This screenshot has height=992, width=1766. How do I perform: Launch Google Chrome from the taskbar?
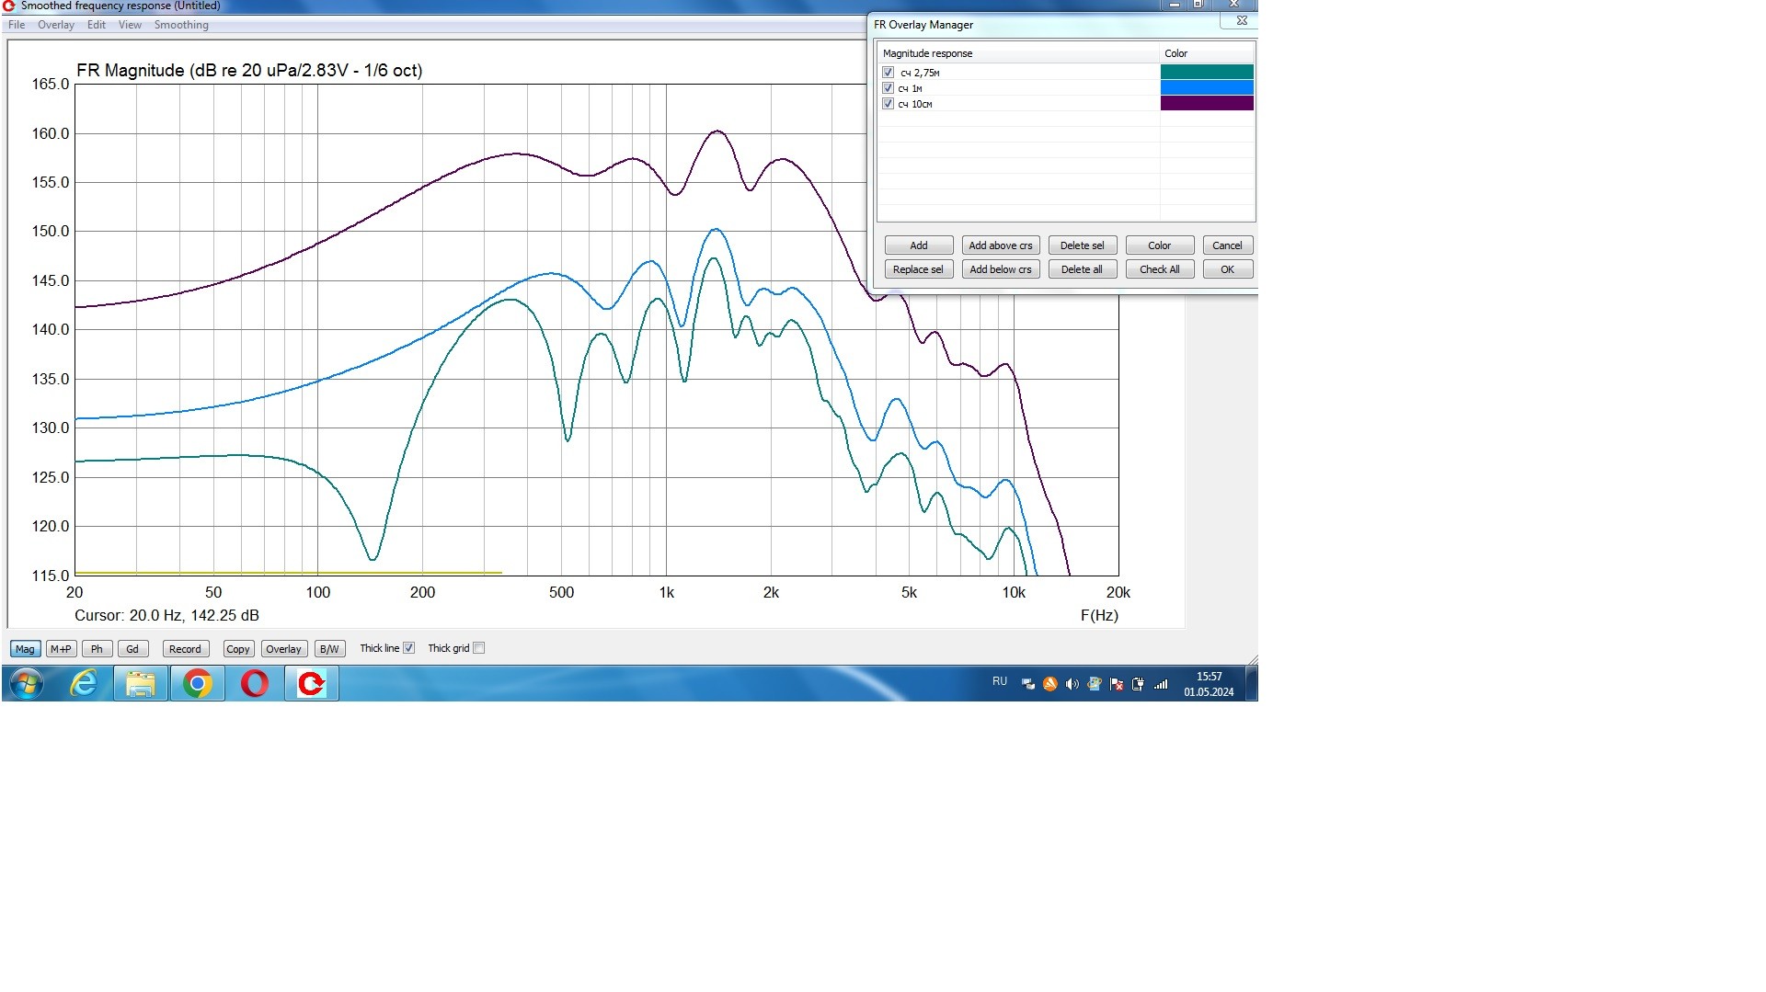pyautogui.click(x=197, y=684)
